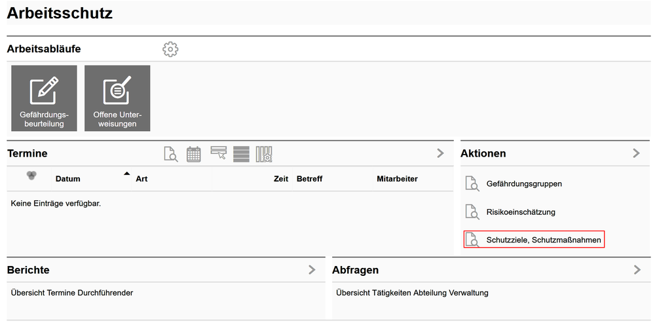
Task: Click Abfragen section heading
Action: tap(356, 270)
